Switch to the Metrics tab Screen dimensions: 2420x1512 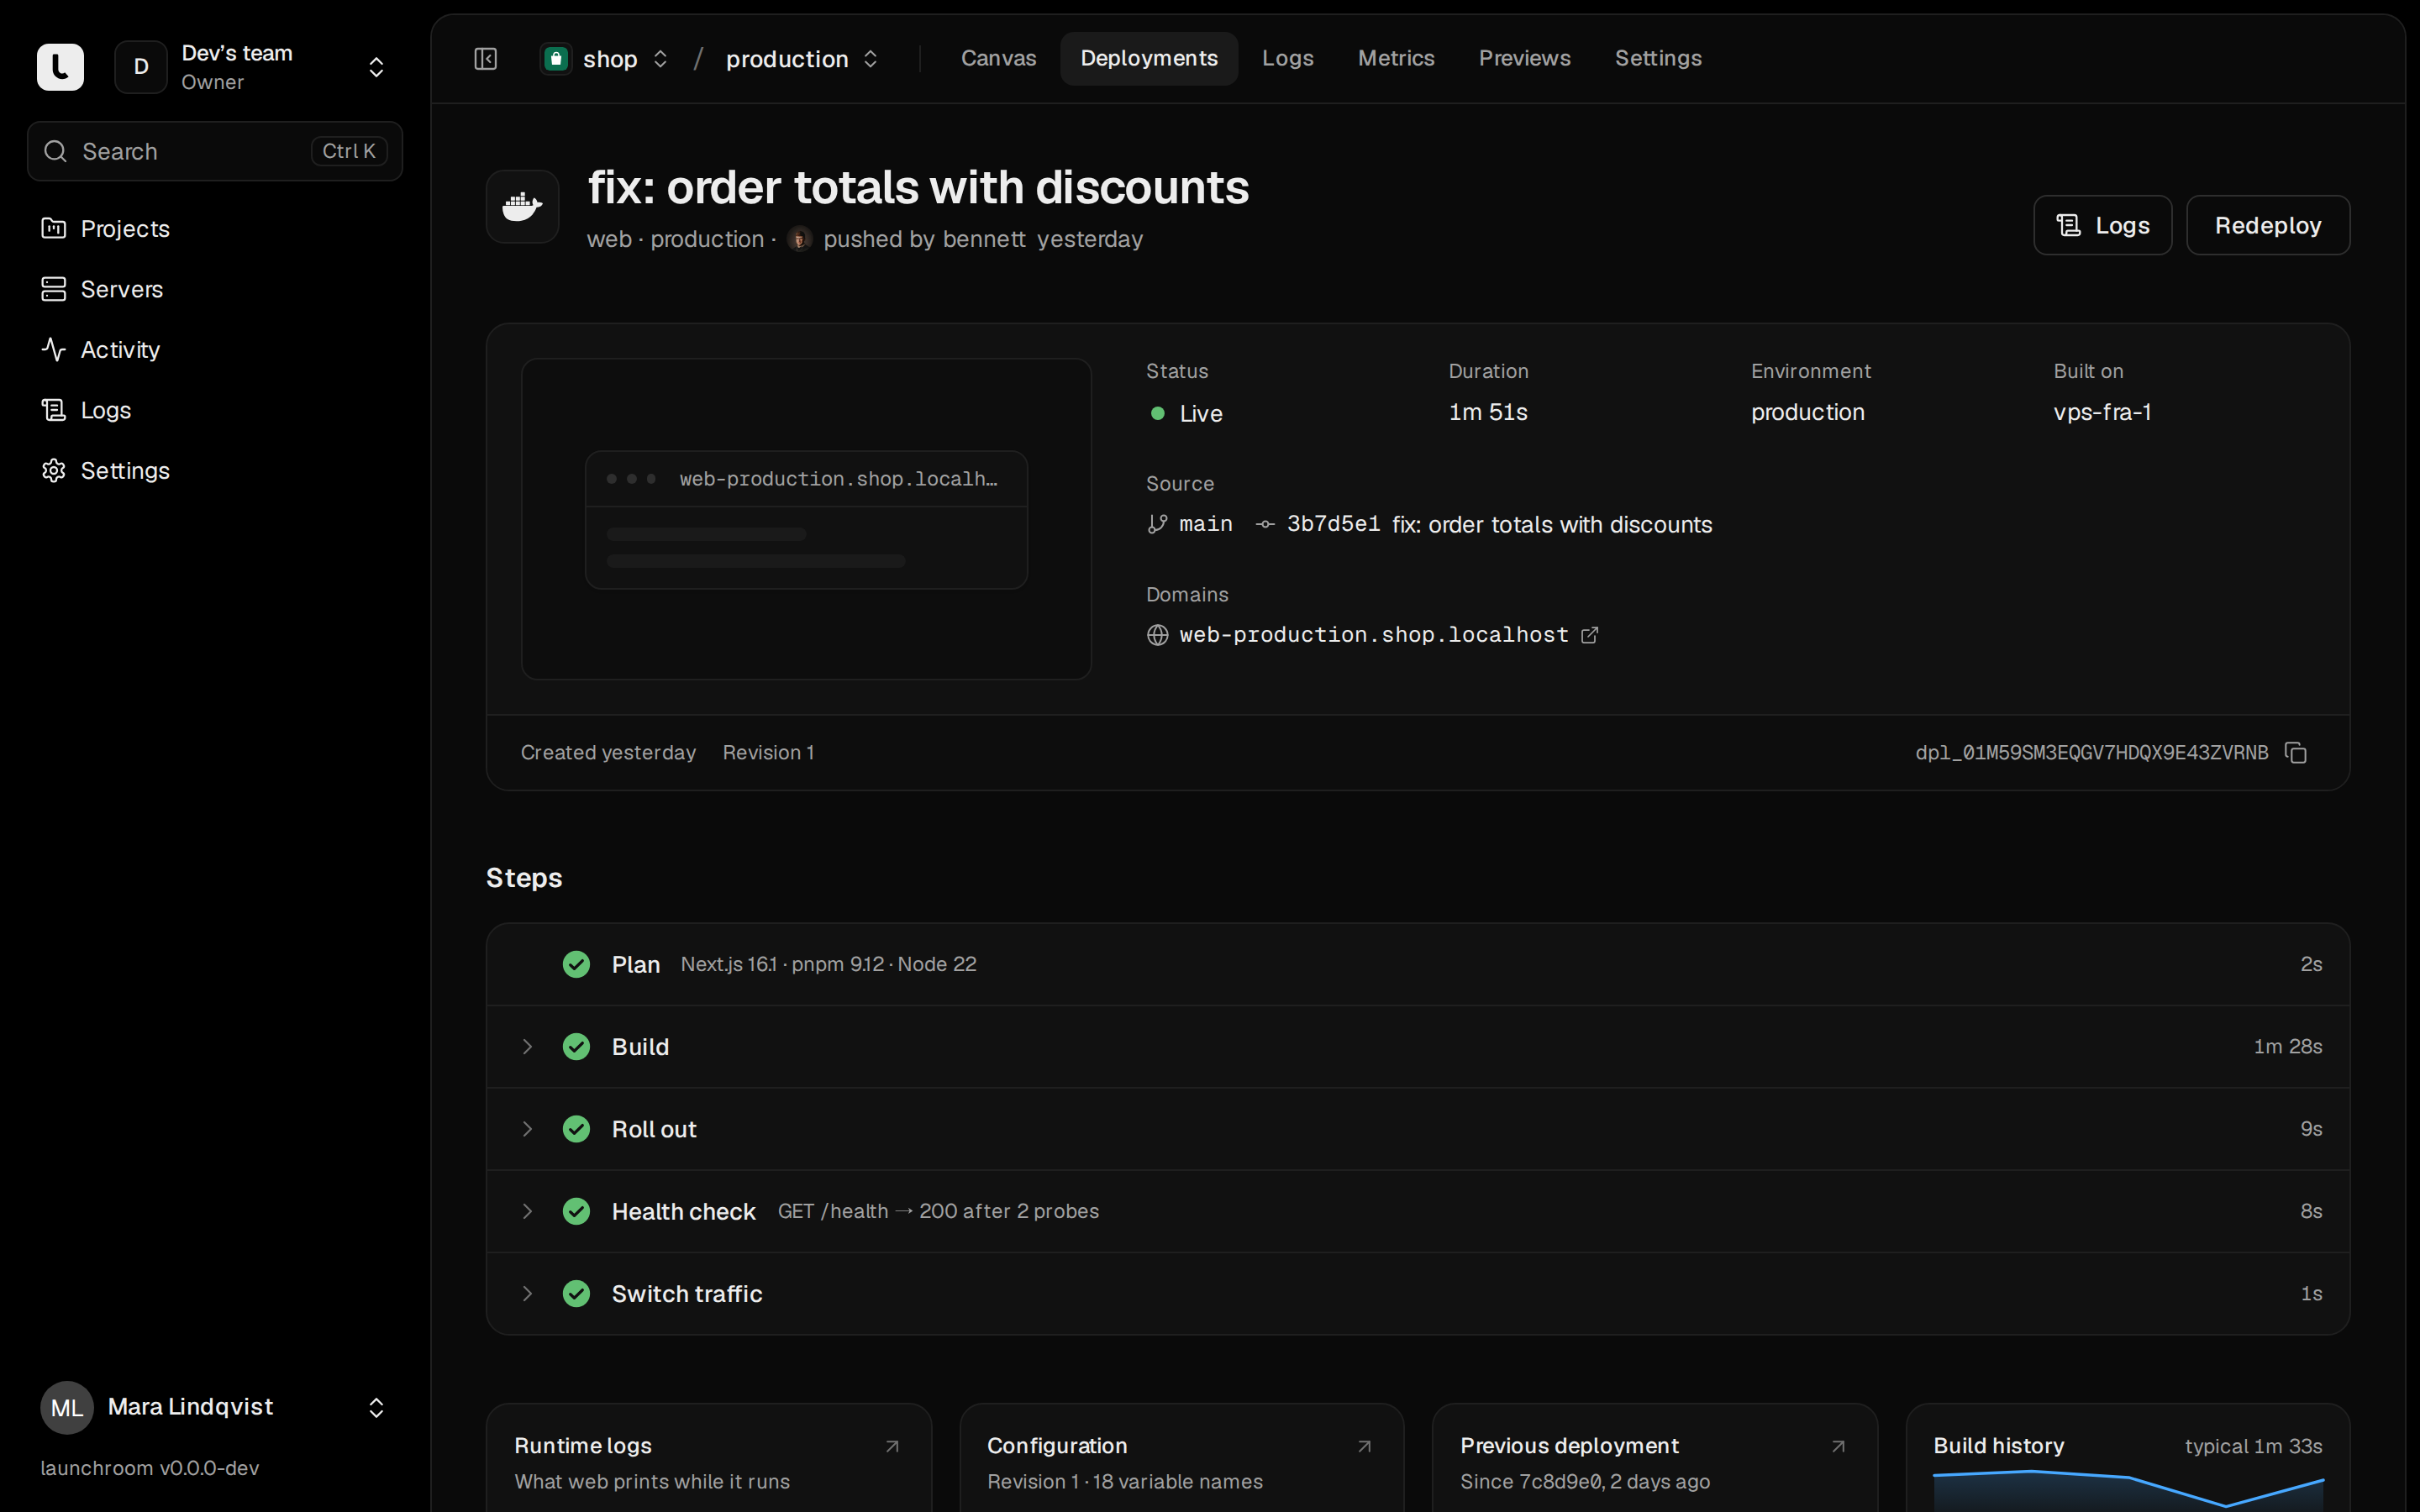click(1395, 58)
